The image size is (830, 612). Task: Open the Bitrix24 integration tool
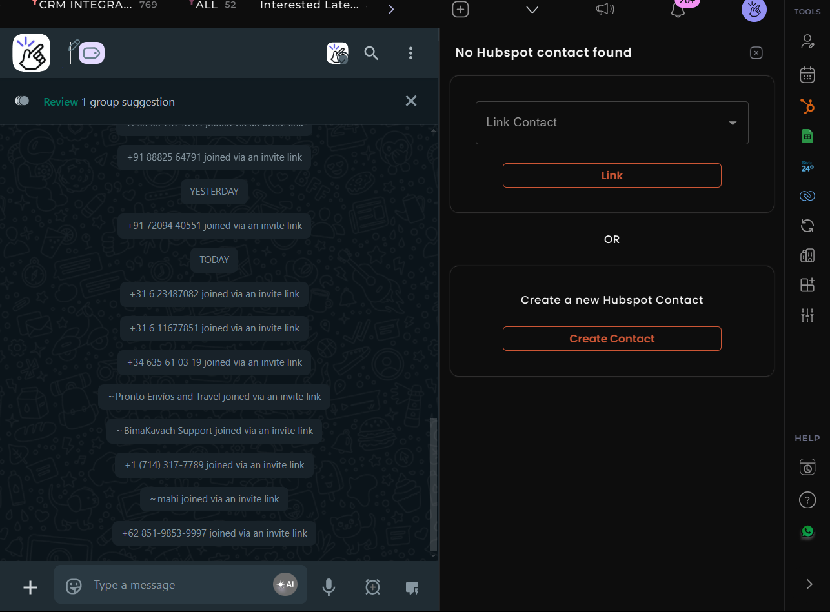click(x=807, y=166)
